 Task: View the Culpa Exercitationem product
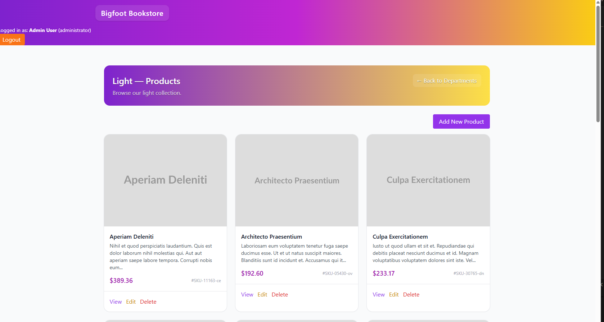378,295
